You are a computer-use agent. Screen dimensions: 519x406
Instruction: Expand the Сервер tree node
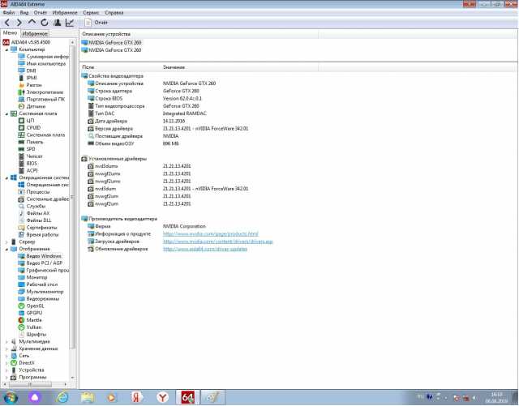(x=6, y=241)
